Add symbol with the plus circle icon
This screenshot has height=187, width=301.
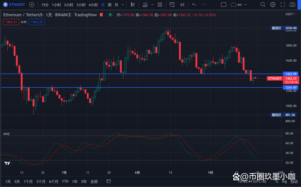32,5
